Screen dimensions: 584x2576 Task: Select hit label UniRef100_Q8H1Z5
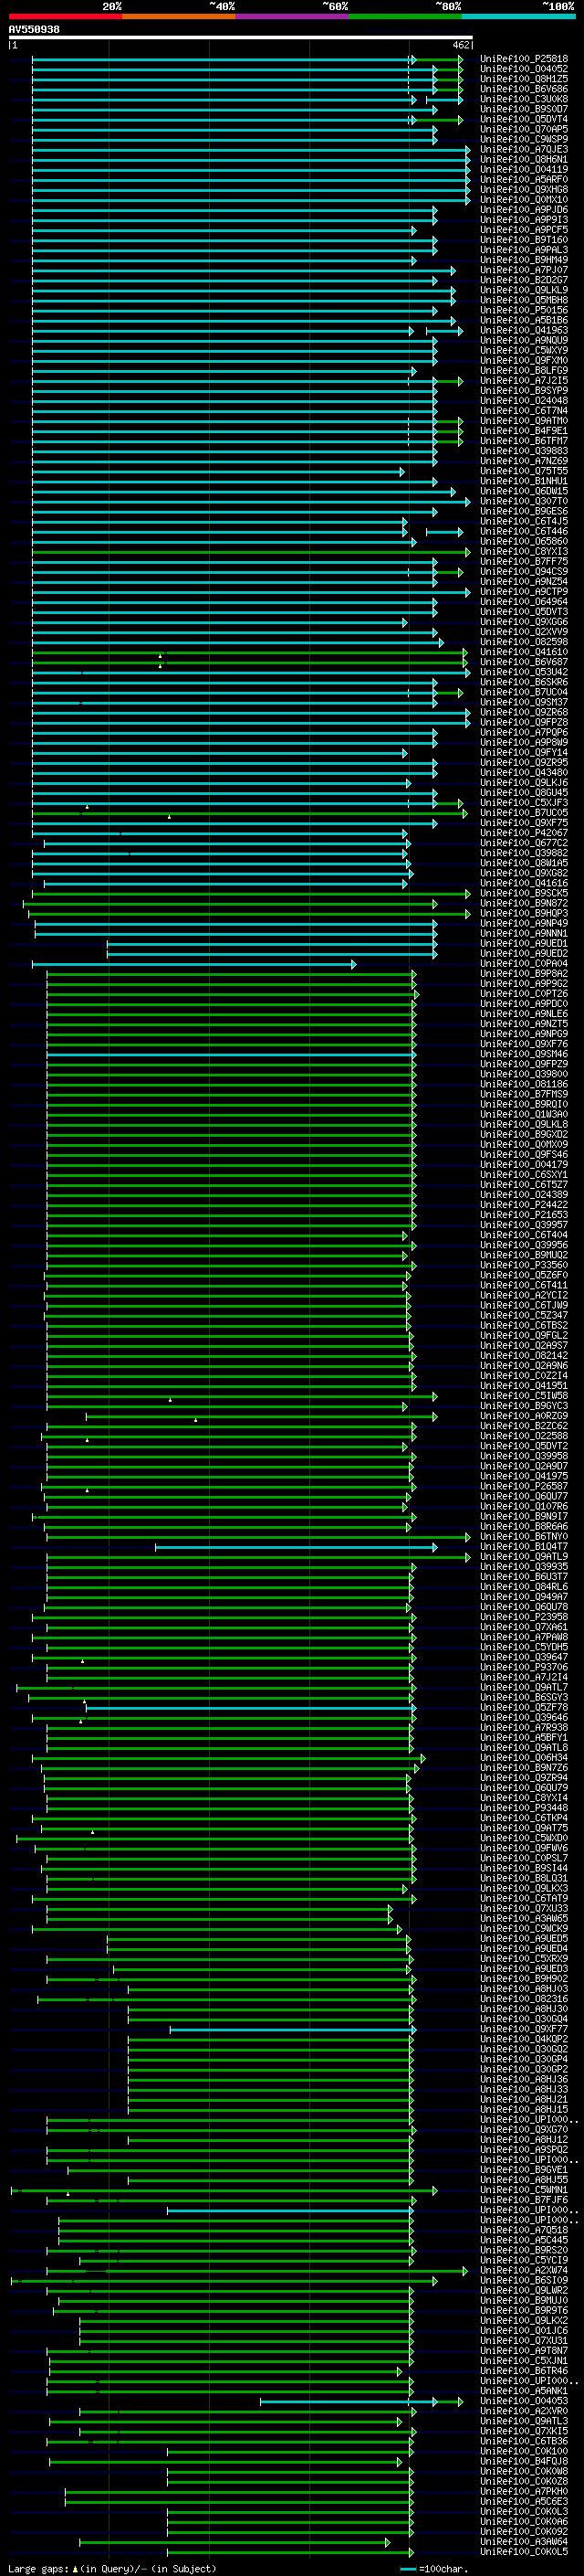[524, 79]
